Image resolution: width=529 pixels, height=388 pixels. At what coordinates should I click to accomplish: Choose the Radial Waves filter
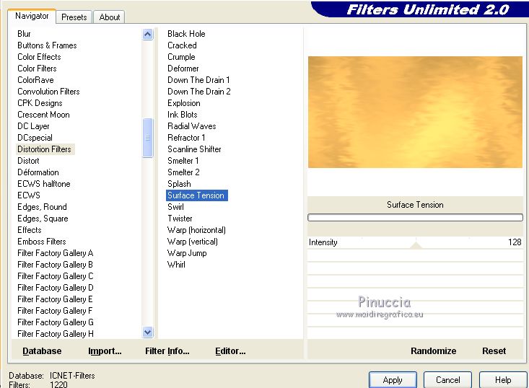tap(192, 126)
